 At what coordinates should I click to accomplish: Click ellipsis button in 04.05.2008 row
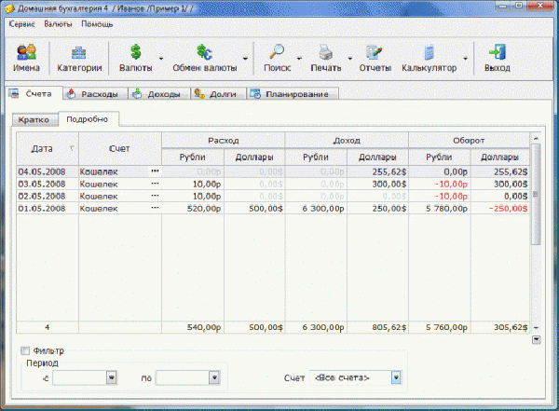[x=155, y=171]
